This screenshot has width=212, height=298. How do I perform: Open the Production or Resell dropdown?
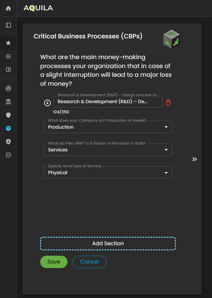[108, 127]
